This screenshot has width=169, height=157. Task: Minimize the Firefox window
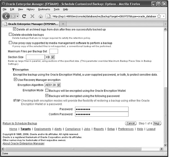[x=154, y=4]
